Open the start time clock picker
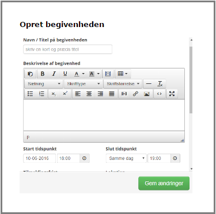This screenshot has height=214, width=216. point(85,158)
